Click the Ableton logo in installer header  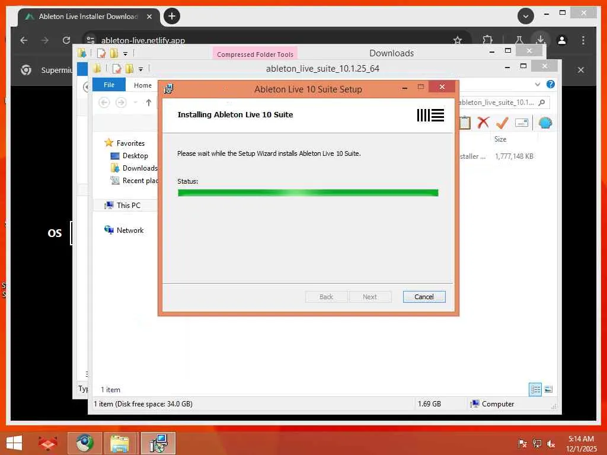[430, 115]
